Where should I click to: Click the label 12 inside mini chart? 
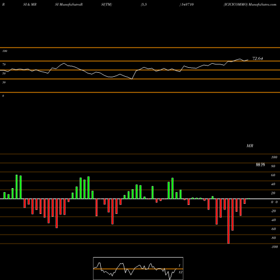[180, 272]
